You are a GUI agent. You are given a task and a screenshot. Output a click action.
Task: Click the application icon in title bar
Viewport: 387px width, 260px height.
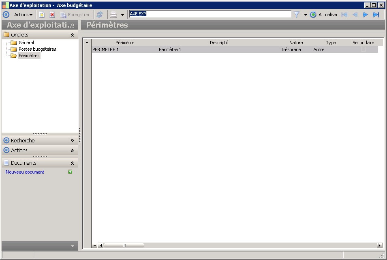5,5
